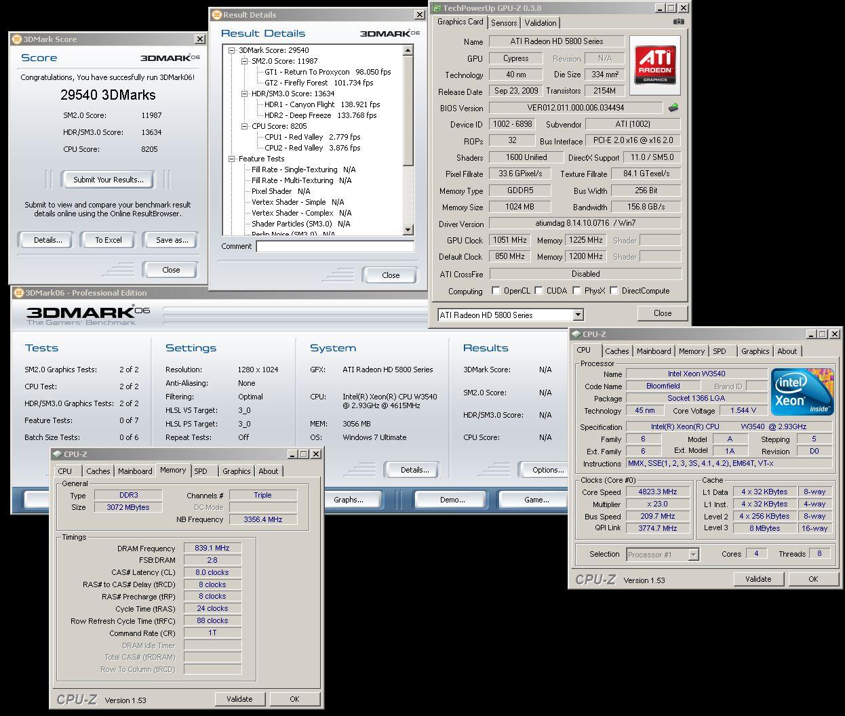Click the Result Details scrollbar up arrow
The width and height of the screenshot is (845, 716).
pyautogui.click(x=408, y=51)
